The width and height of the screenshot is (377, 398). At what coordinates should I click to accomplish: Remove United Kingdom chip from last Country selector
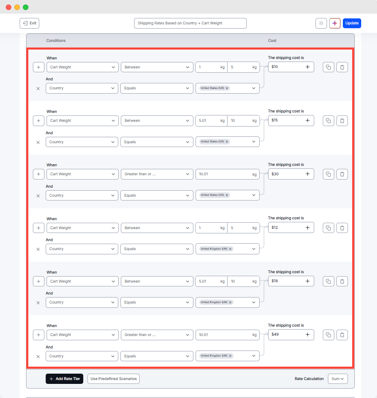[230, 356]
